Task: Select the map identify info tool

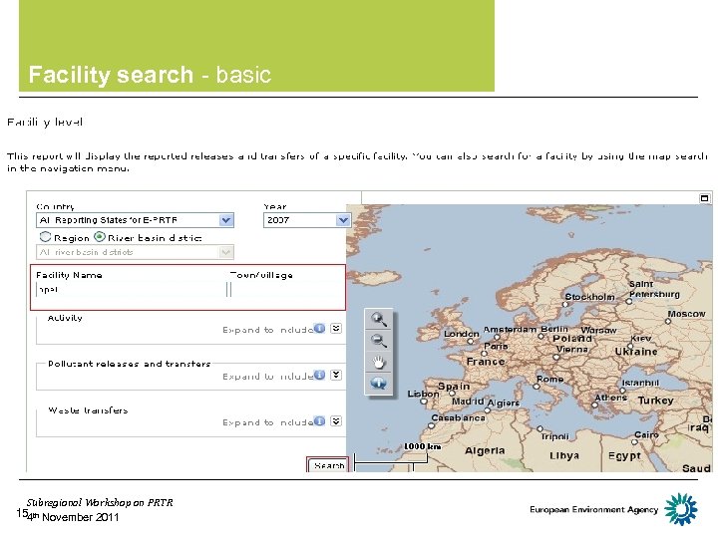Action: (x=379, y=383)
